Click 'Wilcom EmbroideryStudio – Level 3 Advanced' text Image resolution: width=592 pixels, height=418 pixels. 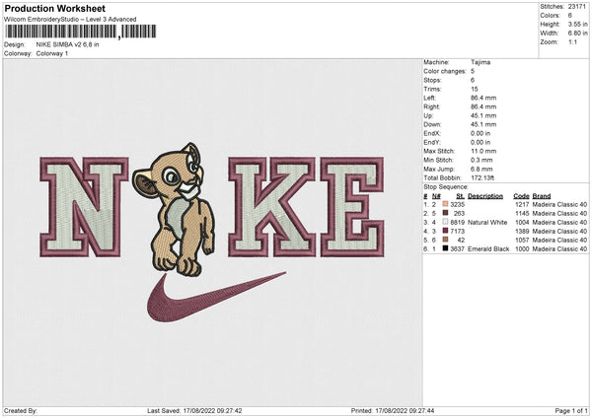click(x=70, y=20)
